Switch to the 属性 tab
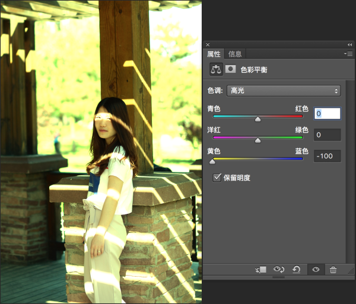The height and width of the screenshot is (304, 356). pos(214,54)
